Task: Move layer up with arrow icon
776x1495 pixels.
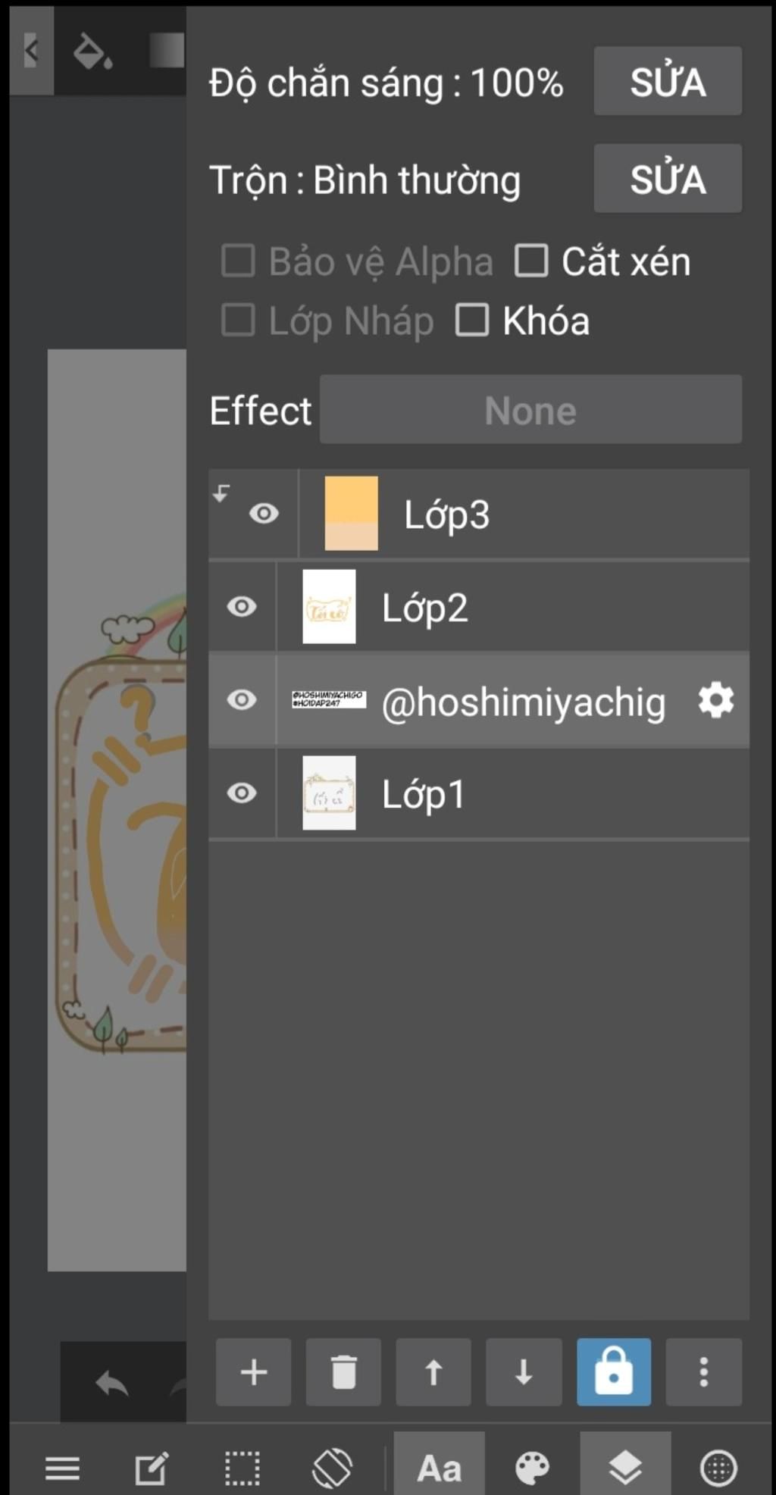Action: coord(433,1371)
